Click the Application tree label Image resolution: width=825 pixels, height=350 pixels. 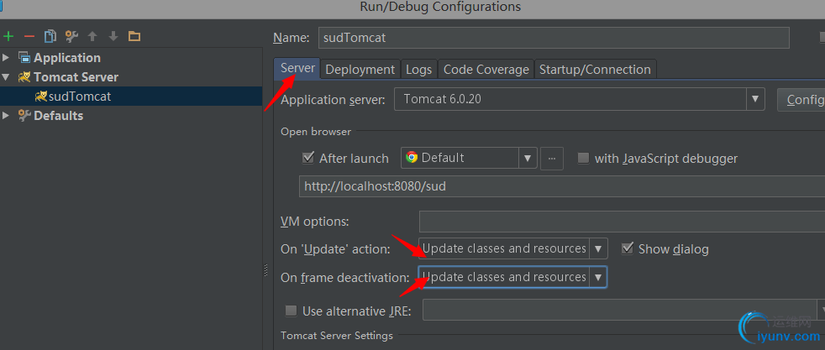click(x=67, y=58)
